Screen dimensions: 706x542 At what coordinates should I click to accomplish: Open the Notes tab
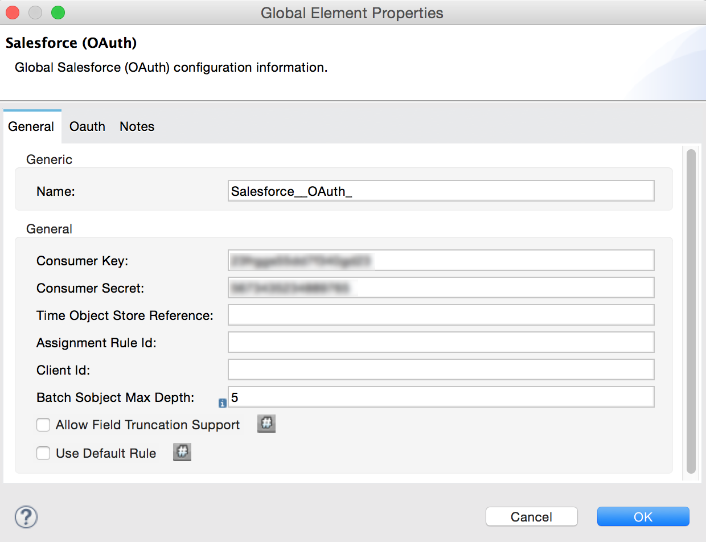tap(137, 126)
